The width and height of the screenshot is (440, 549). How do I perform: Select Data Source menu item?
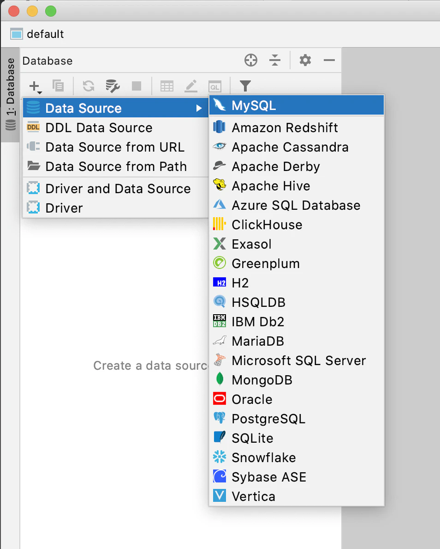coord(116,108)
